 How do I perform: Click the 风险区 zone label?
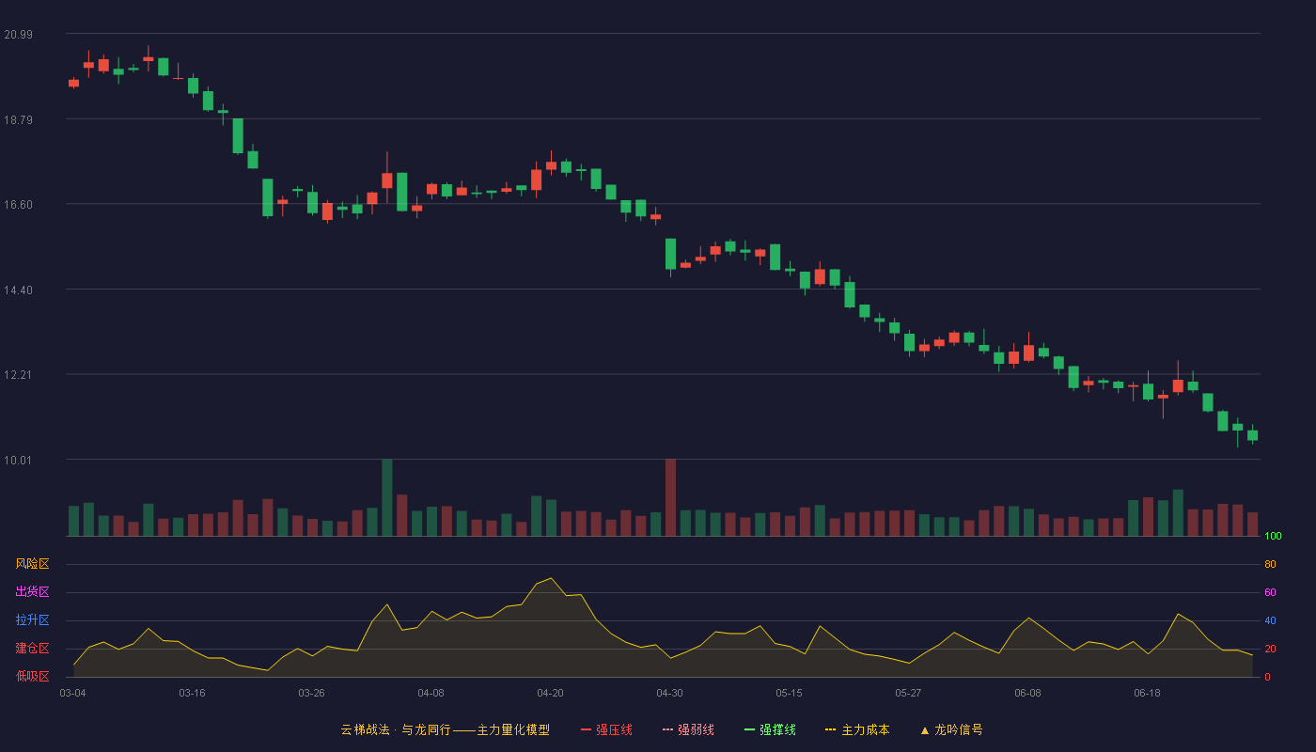tap(32, 564)
